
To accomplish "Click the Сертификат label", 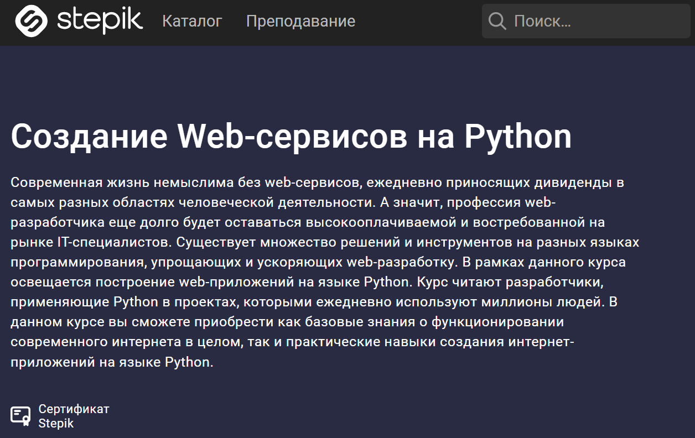I will [74, 409].
